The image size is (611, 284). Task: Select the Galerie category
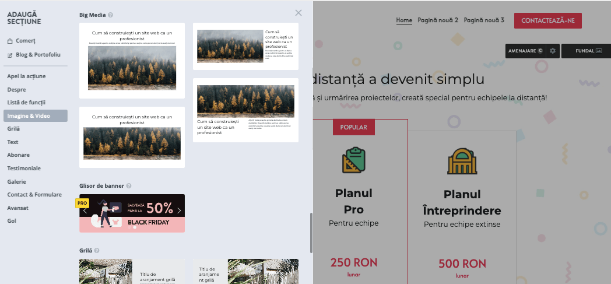point(16,181)
